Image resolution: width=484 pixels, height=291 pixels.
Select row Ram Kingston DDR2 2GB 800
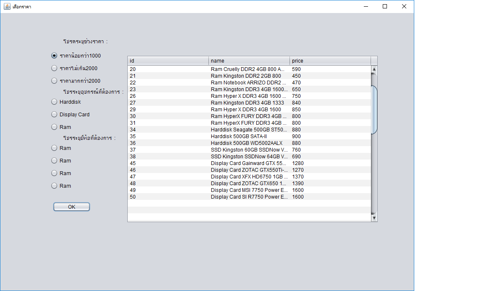pyautogui.click(x=249, y=76)
